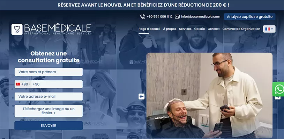The image size is (284, 139).
Task: Advance slider with right arrow
Action: [277, 98]
